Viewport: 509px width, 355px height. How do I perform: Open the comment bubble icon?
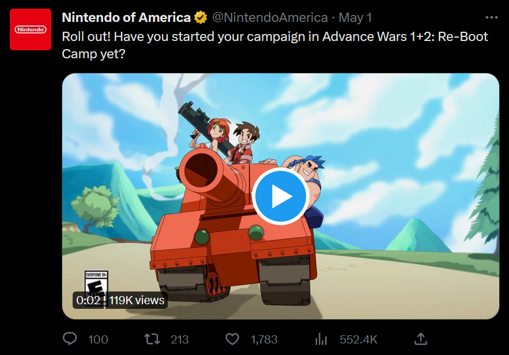[x=69, y=339]
